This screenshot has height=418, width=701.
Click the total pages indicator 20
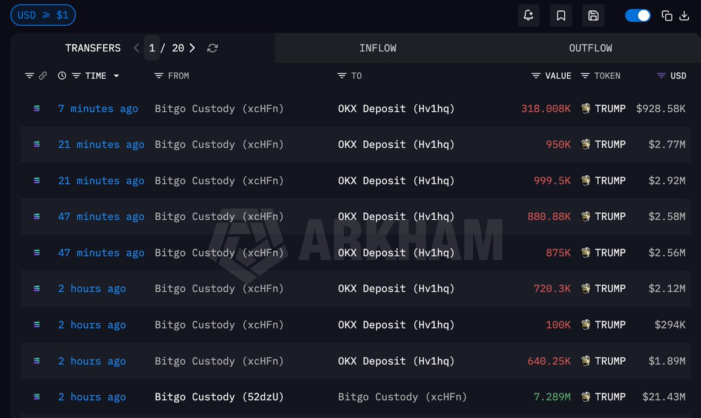(x=178, y=48)
